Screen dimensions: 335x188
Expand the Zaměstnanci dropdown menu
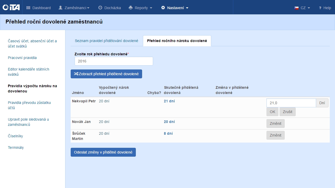click(x=74, y=8)
